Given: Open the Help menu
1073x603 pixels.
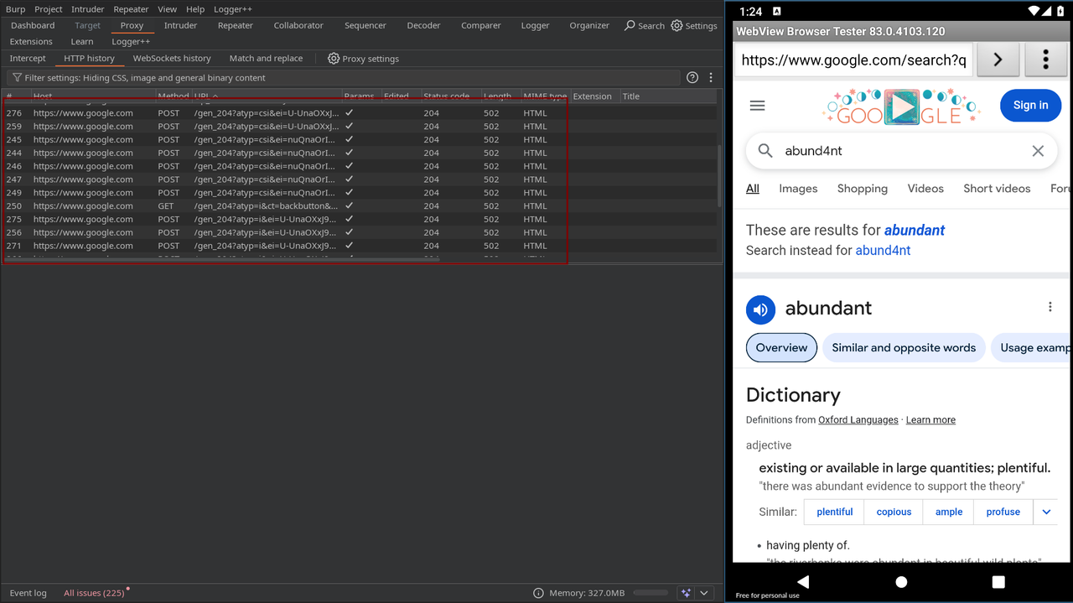Looking at the screenshot, I should (195, 9).
